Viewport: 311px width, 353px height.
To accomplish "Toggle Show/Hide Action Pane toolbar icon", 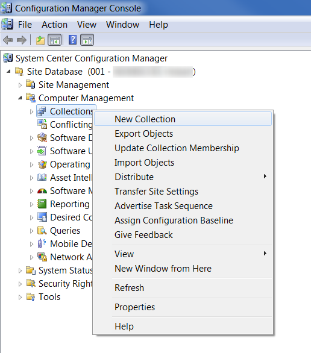I will pyautogui.click(x=87, y=40).
